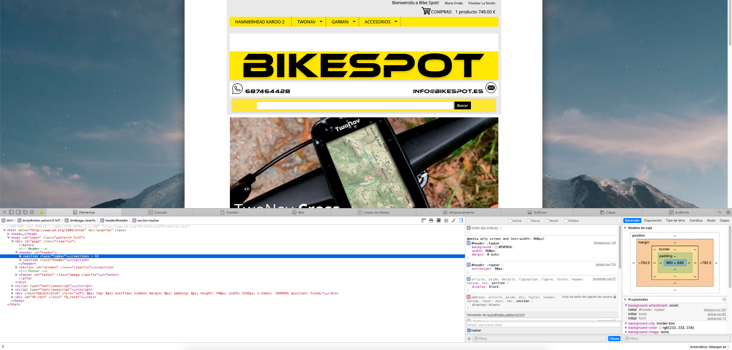The image size is (732, 350).
Task: Click the layout grid overlay icon
Action: pyautogui.click(x=446, y=221)
